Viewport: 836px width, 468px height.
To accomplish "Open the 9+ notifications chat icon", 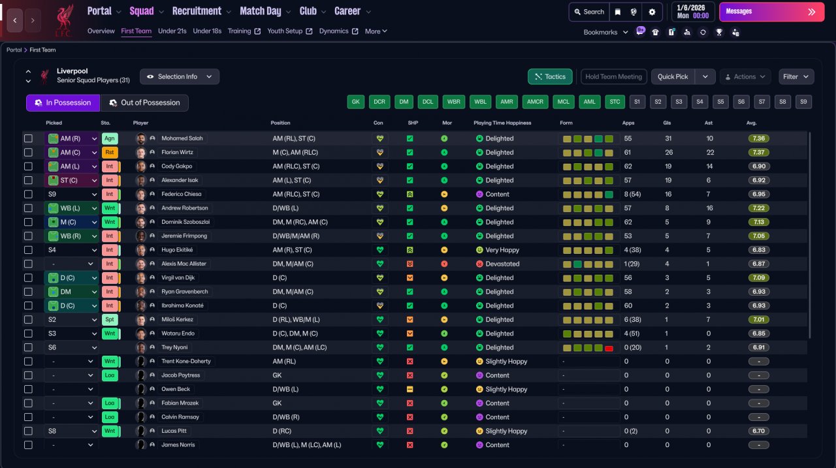I will pos(640,31).
